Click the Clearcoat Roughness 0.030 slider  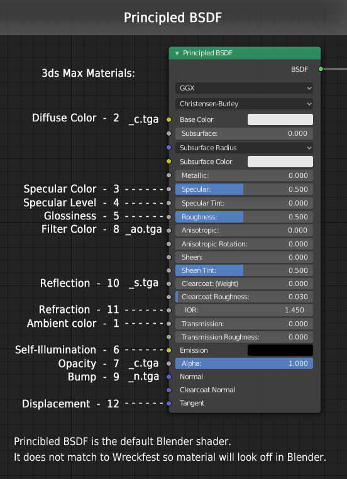[244, 297]
